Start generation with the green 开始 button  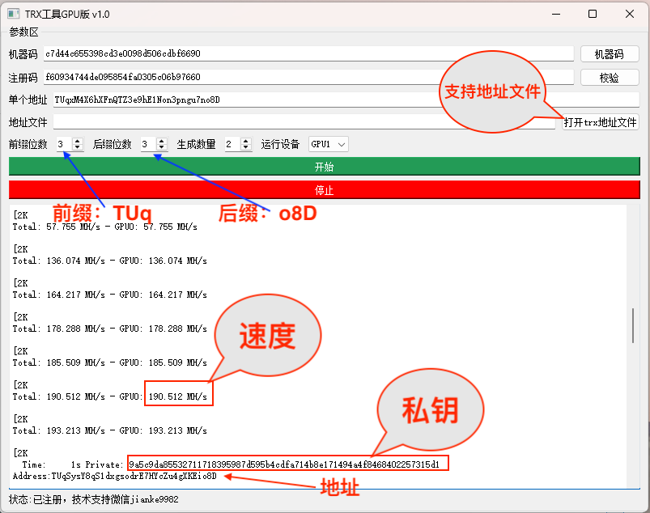coord(324,167)
